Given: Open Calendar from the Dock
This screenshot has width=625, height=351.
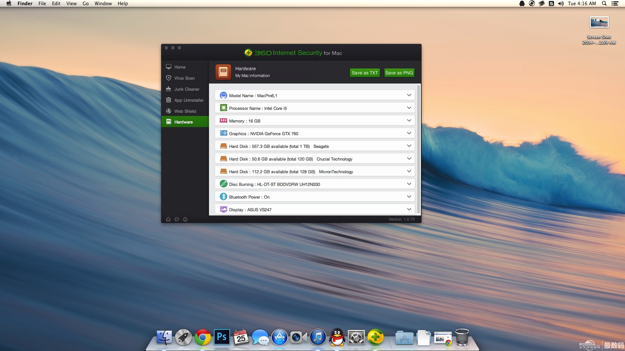Looking at the screenshot, I should (x=241, y=337).
